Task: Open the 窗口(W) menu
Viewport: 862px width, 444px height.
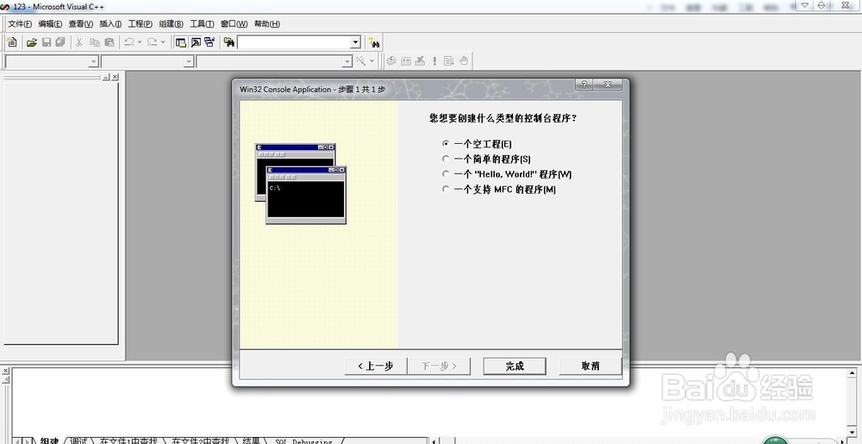Action: 234,23
